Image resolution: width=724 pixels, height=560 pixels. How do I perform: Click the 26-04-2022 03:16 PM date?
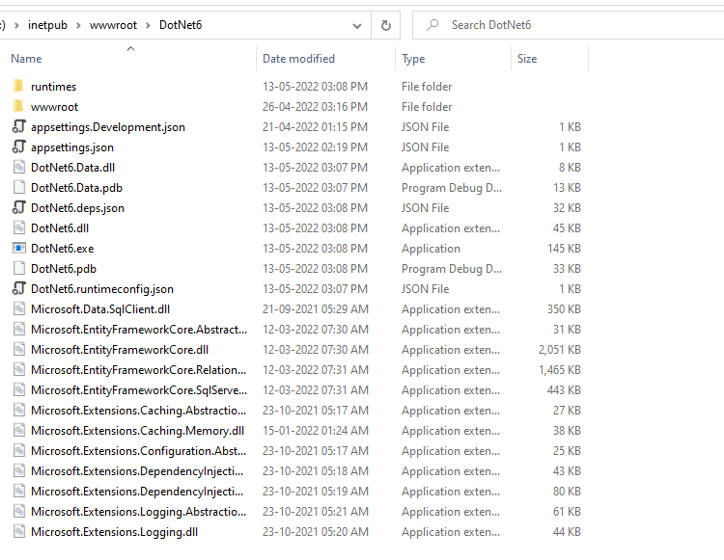pos(315,106)
